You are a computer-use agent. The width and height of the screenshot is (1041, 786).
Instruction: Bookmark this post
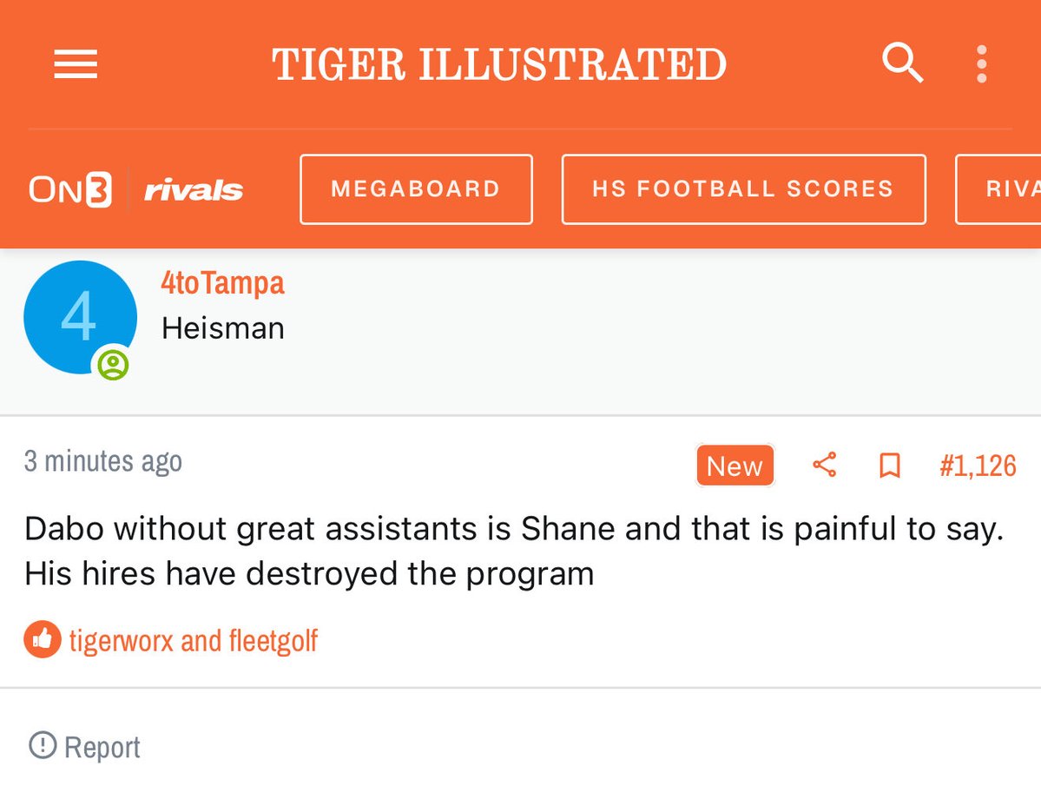pos(889,466)
